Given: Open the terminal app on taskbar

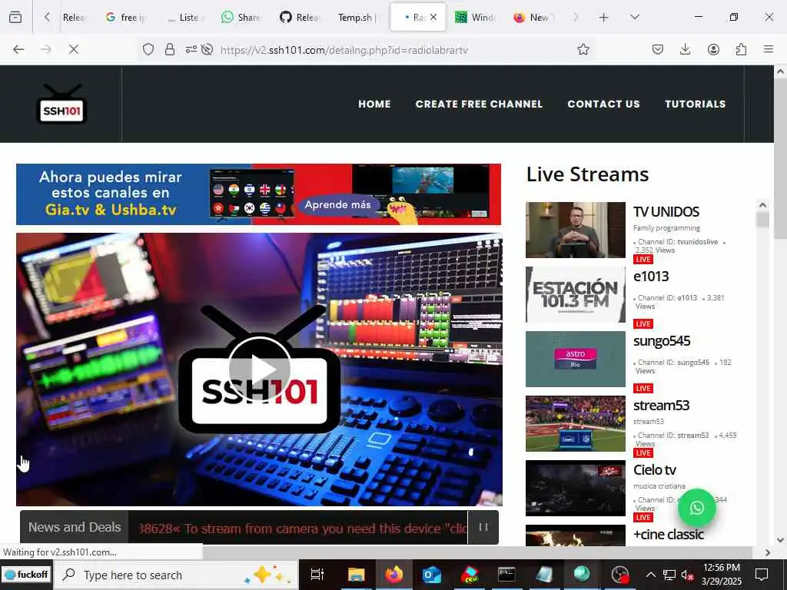Looking at the screenshot, I should (506, 575).
